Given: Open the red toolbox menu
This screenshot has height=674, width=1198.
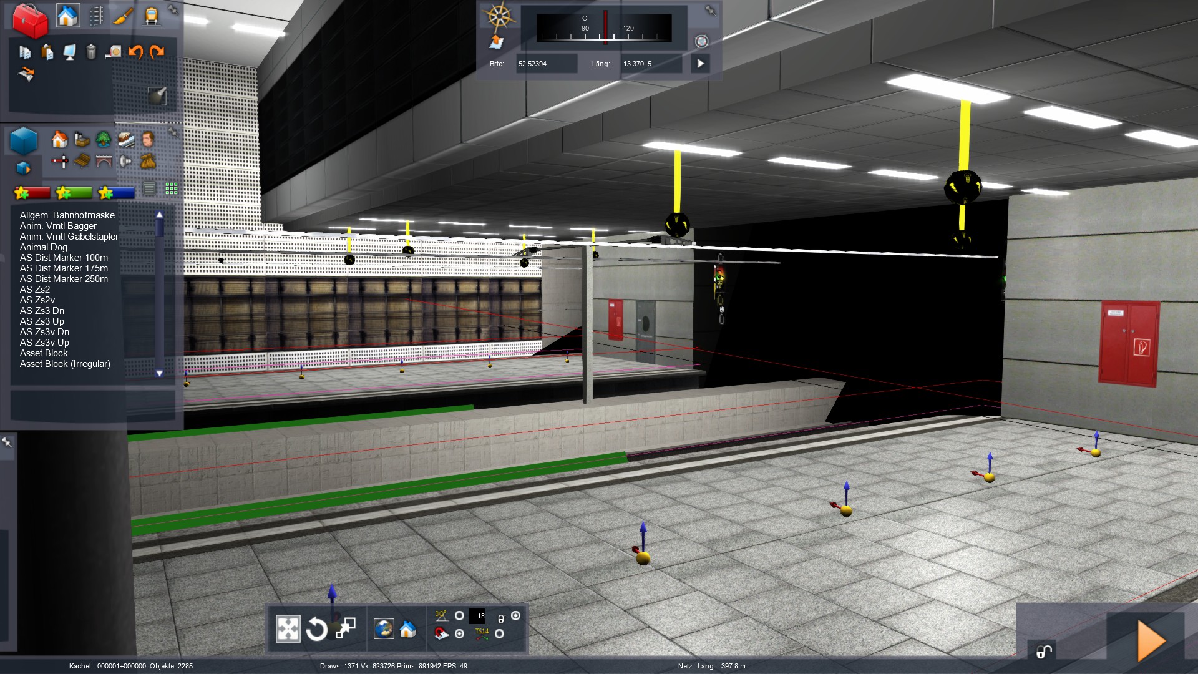Looking at the screenshot, I should pos(30,20).
